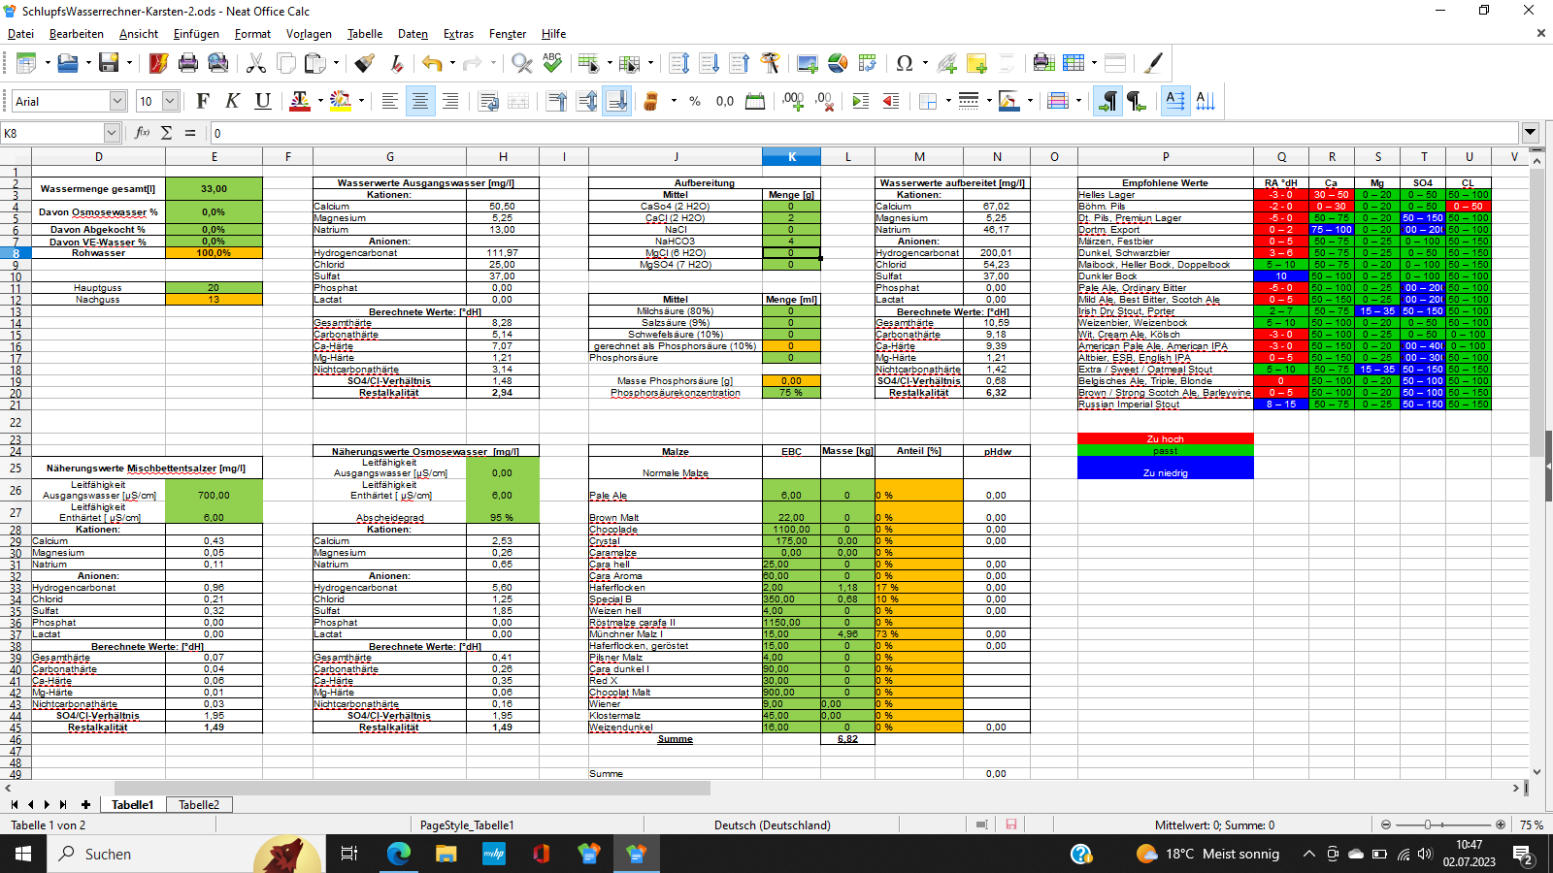Viewport: 1553px width, 873px height.
Task: Expand the Name Box cell reference dropdown
Action: [112, 133]
